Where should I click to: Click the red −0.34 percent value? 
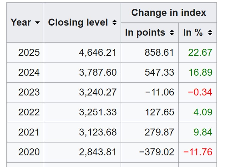point(200,92)
